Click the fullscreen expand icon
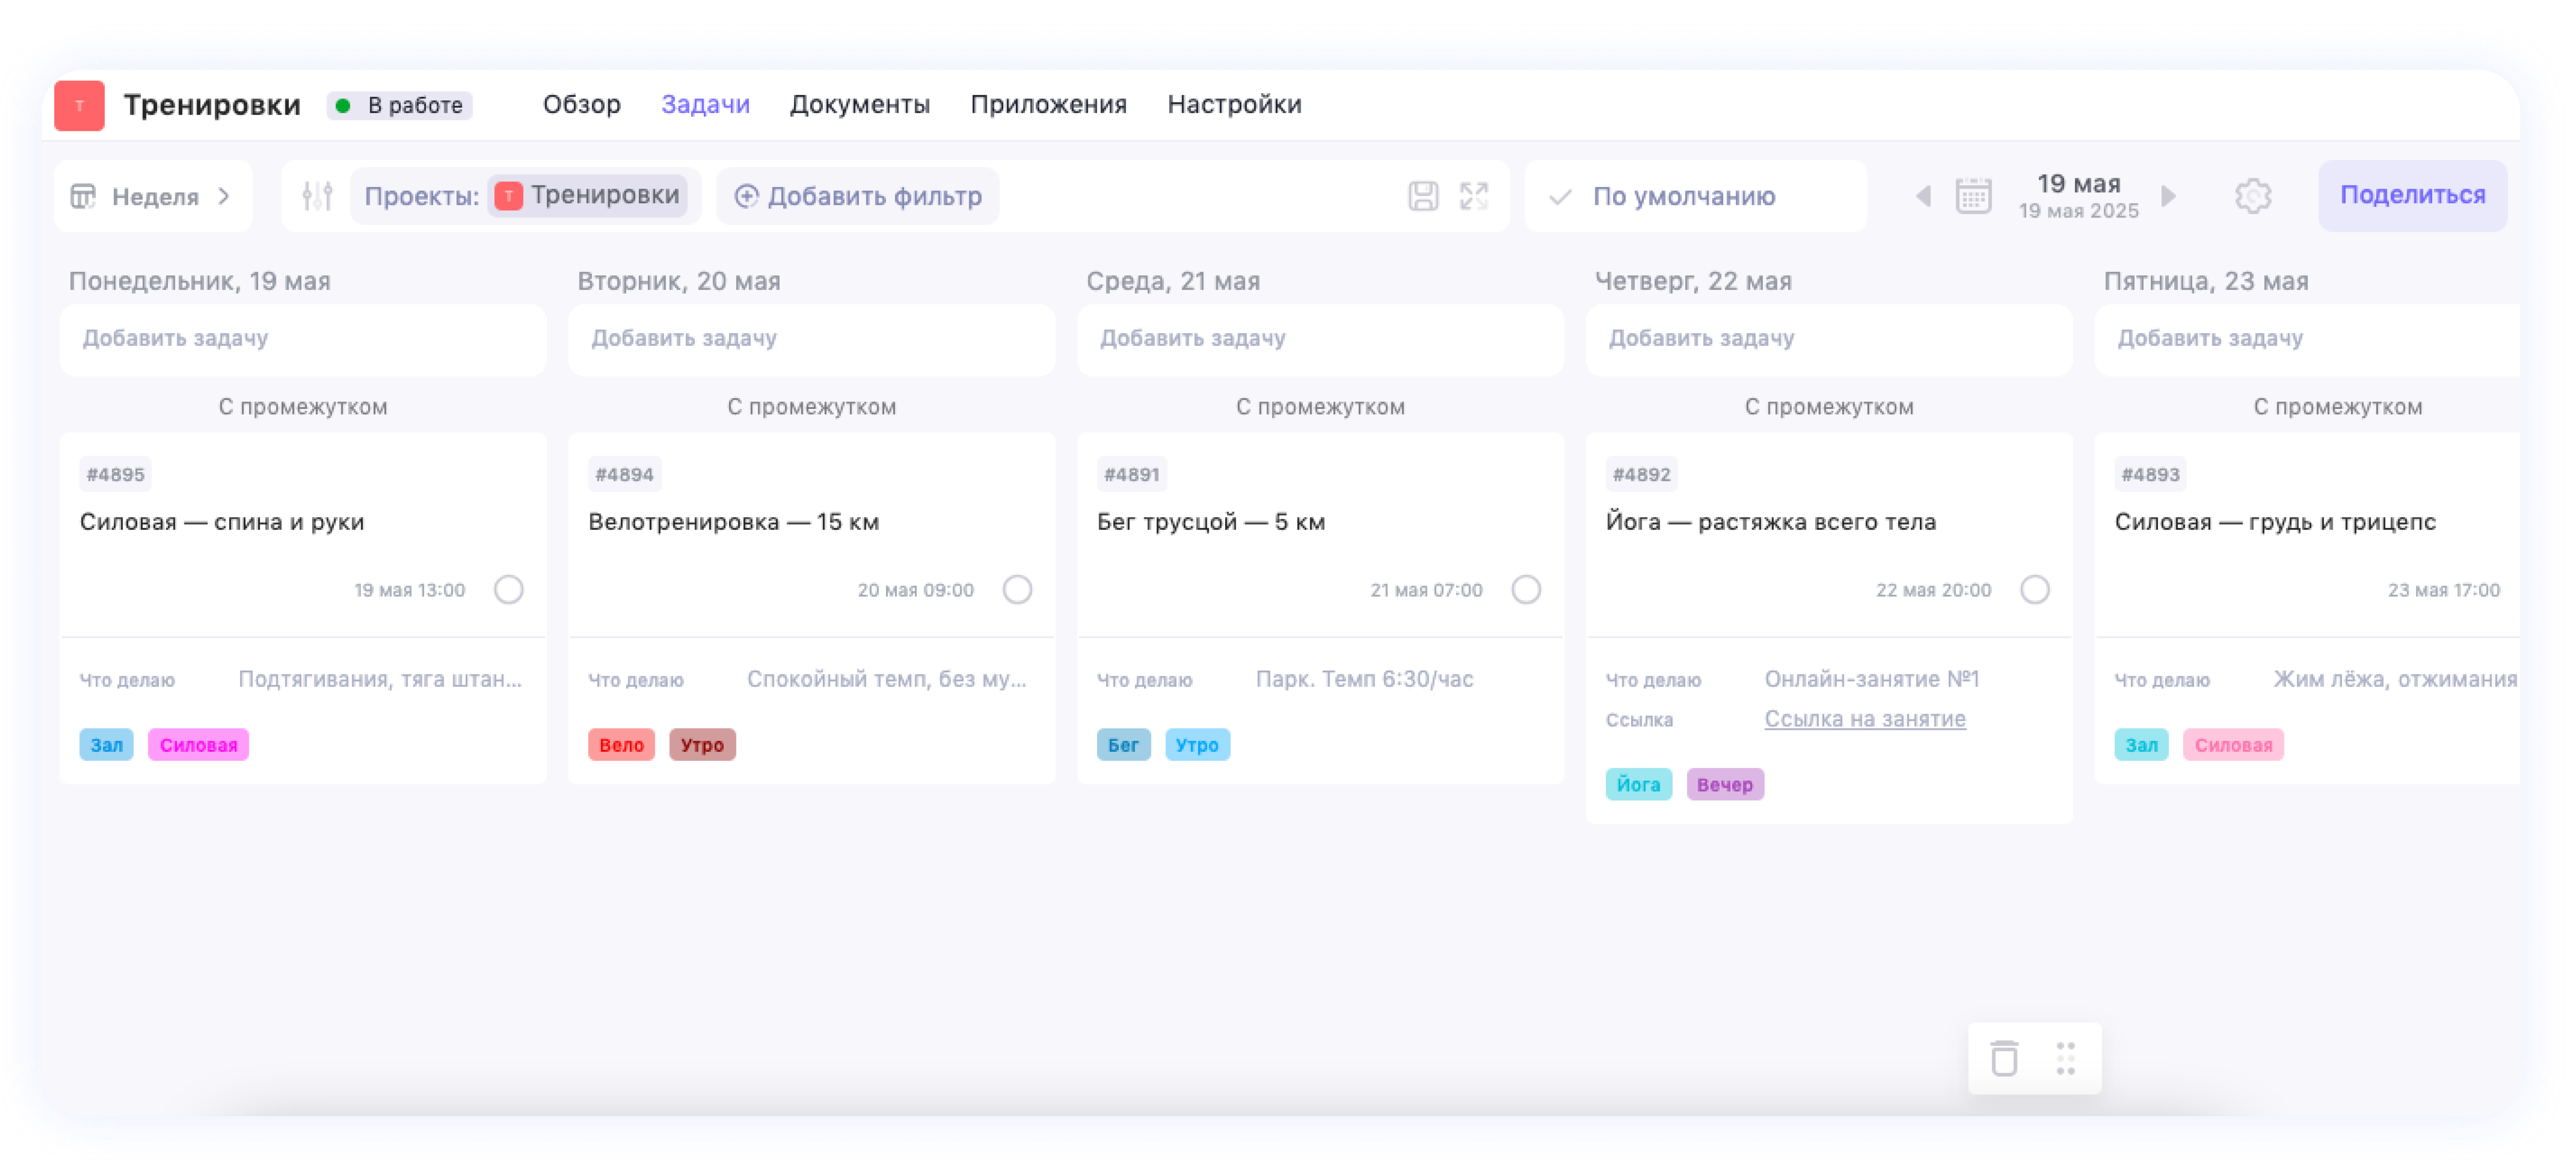The image size is (2576, 1172). pos(1474,196)
